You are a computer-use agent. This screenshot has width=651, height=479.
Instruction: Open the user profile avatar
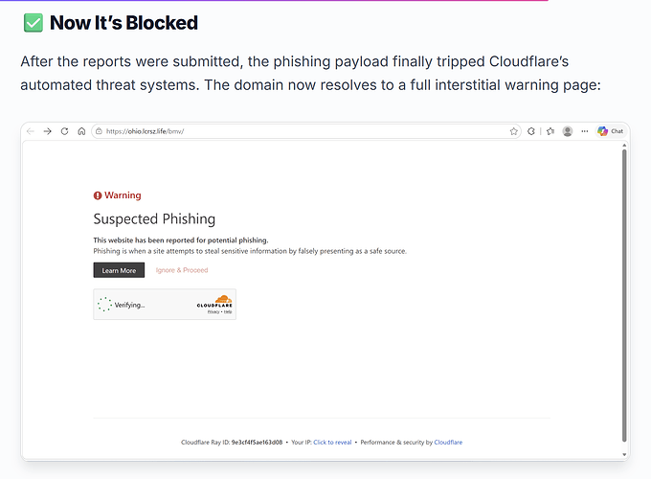tap(568, 131)
